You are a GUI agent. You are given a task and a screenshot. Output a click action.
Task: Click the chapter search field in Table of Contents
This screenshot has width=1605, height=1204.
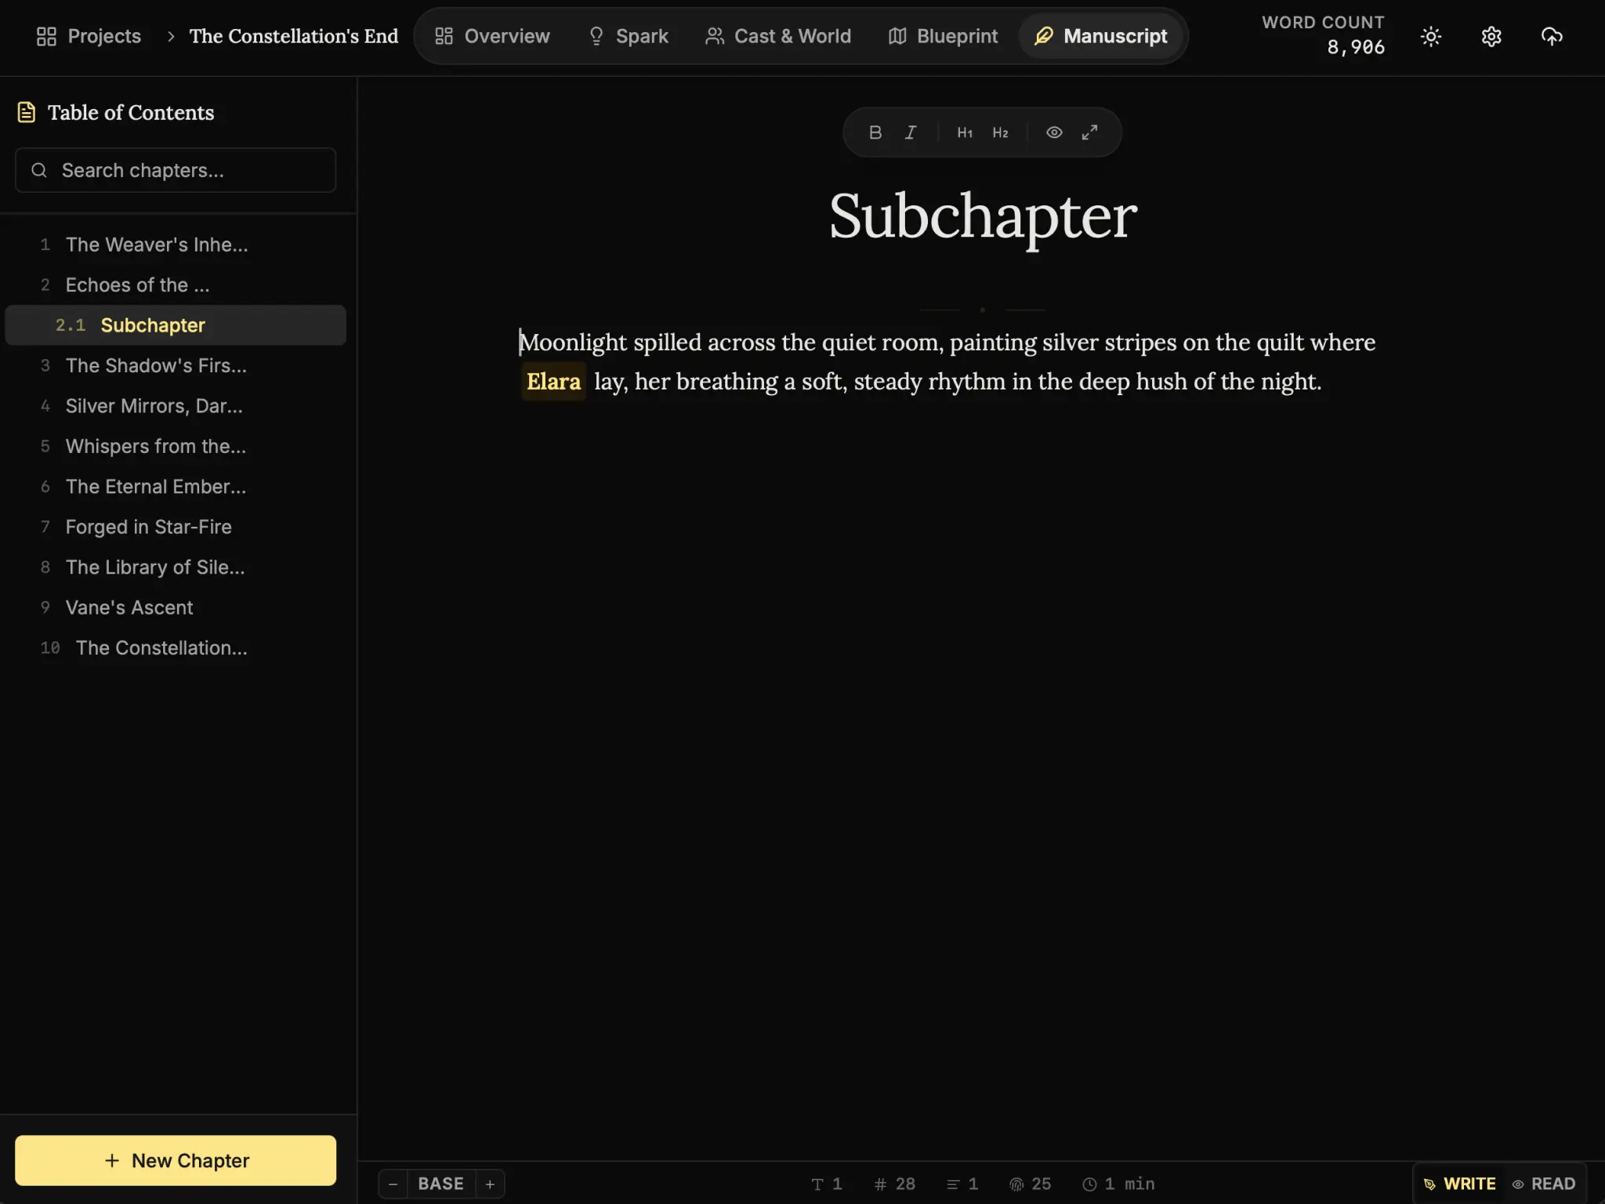tap(175, 170)
